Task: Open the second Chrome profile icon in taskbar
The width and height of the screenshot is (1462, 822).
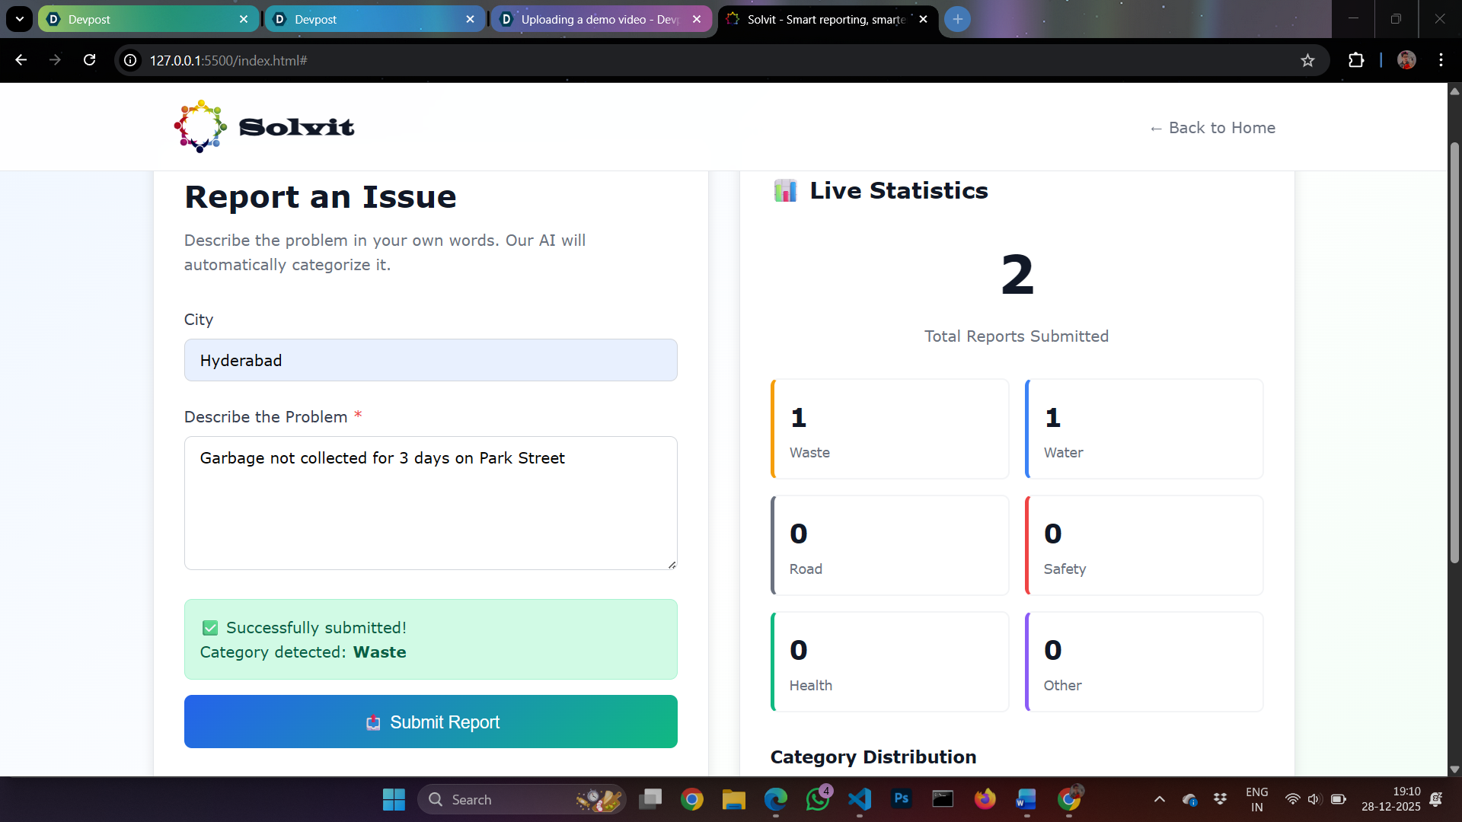Action: pos(1069,799)
